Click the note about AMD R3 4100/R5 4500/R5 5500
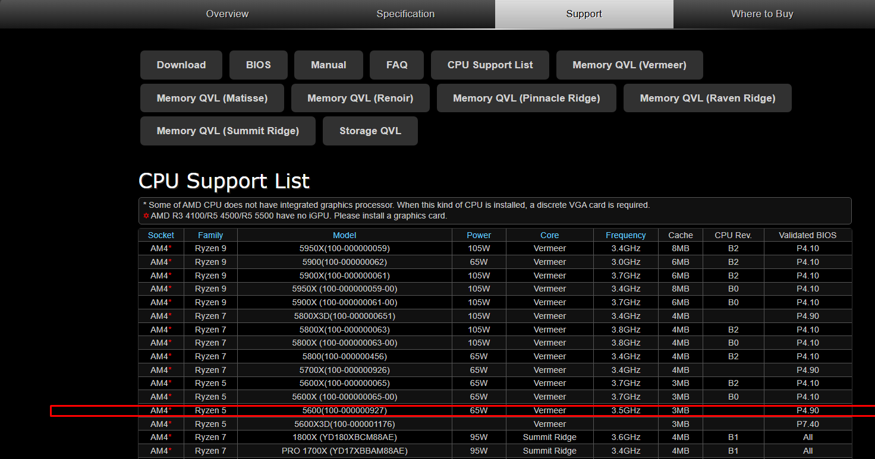The width and height of the screenshot is (875, 459). (x=295, y=216)
